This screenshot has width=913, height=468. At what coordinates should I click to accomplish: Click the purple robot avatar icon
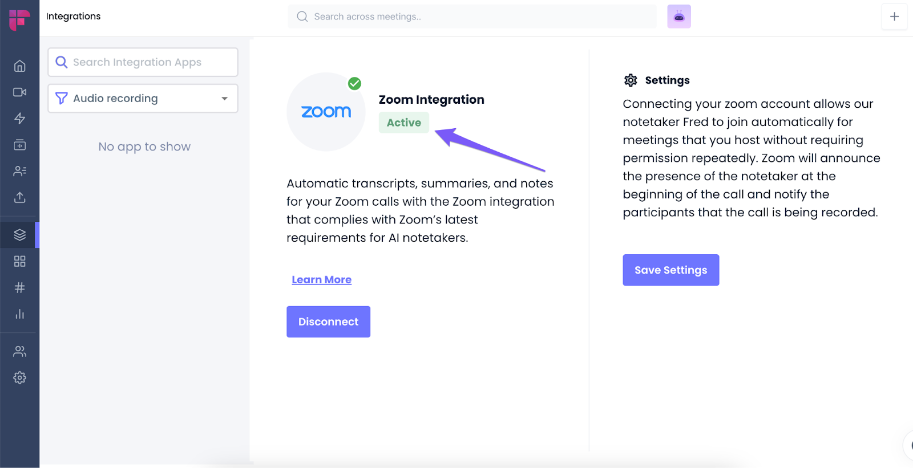679,17
